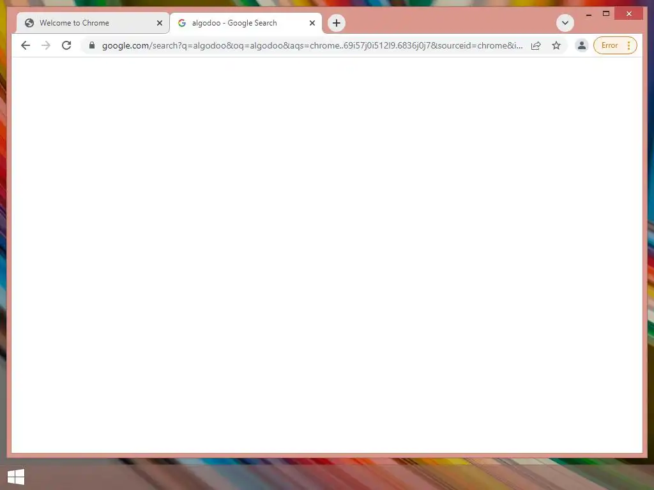
Task: Expand the tab search dropdown
Action: (565, 23)
